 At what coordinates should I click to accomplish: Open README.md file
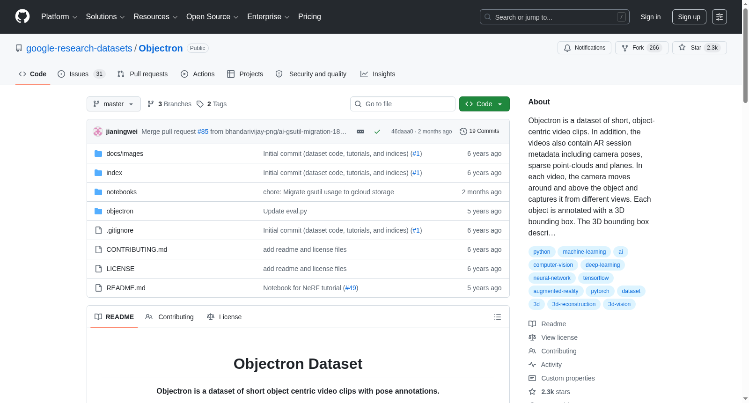point(126,288)
